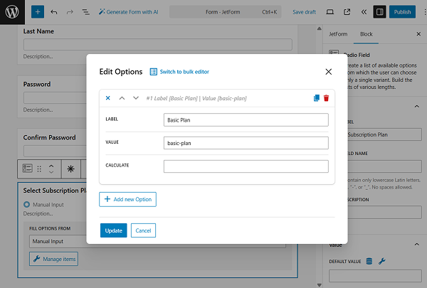
Task: Update the options
Action: point(114,230)
